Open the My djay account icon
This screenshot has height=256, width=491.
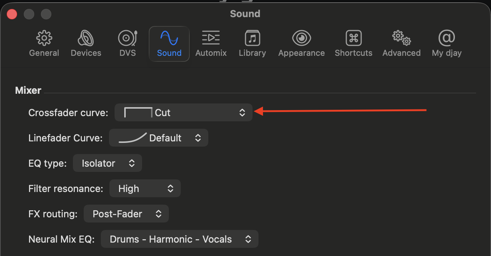click(446, 38)
